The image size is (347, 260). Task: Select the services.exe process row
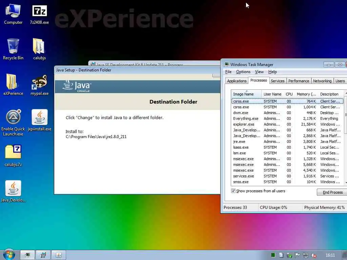(287, 176)
